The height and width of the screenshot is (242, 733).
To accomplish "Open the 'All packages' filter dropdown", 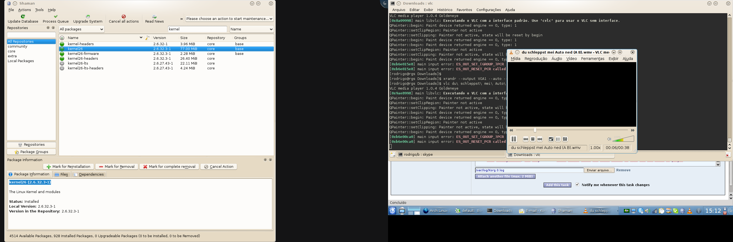I will coord(81,29).
